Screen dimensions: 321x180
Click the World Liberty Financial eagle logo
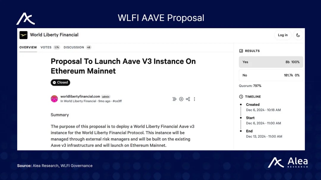pos(23,35)
